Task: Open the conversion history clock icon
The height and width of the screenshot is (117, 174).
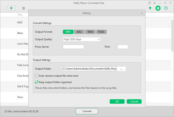Action: coord(166,8)
